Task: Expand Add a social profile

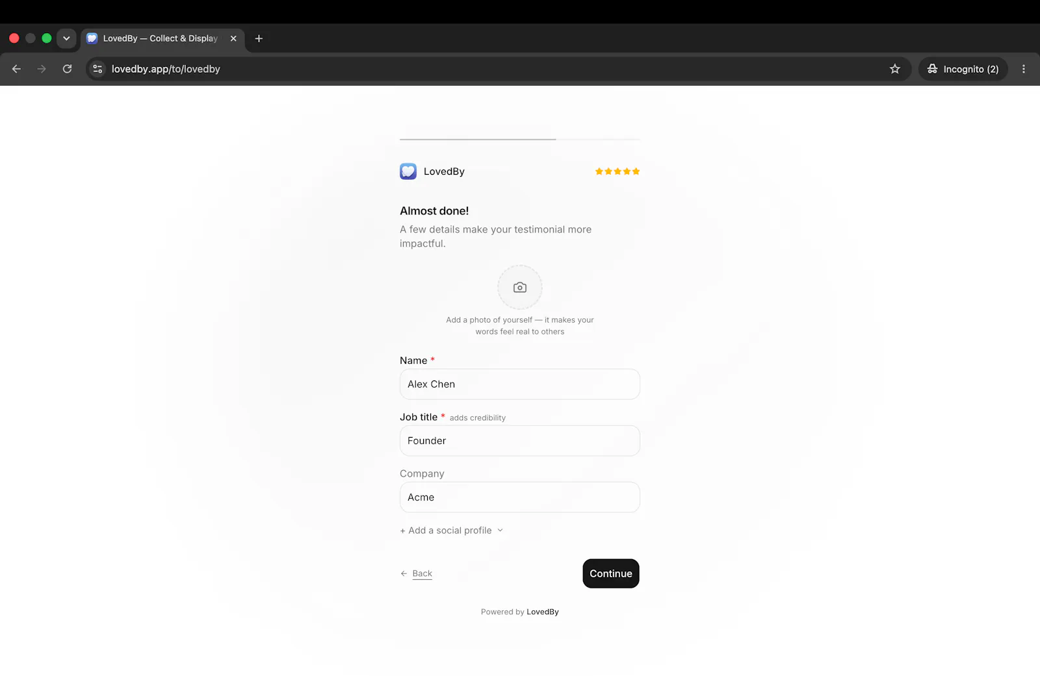Action: click(x=452, y=531)
